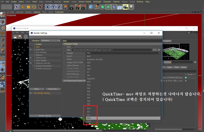The width and height of the screenshot is (204, 132).
Task: Choose MP4 from the format list
Action: click(x=123, y=118)
